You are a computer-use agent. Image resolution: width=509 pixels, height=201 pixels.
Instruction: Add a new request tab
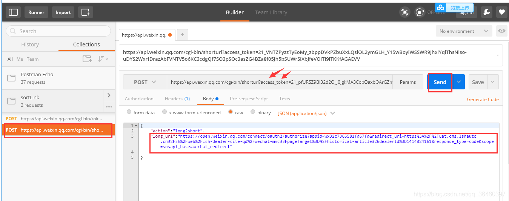[182, 35]
